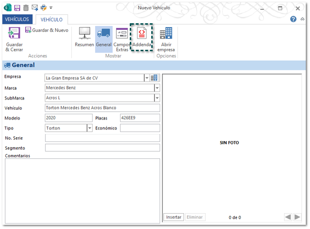Click the No. Serie input field
Image resolution: width=310 pixels, height=229 pixels.
click(102, 138)
